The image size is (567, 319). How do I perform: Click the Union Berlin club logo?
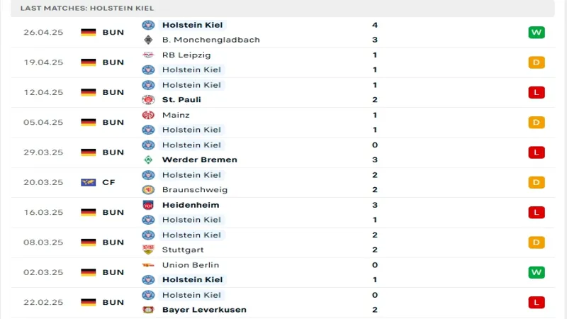click(x=148, y=264)
